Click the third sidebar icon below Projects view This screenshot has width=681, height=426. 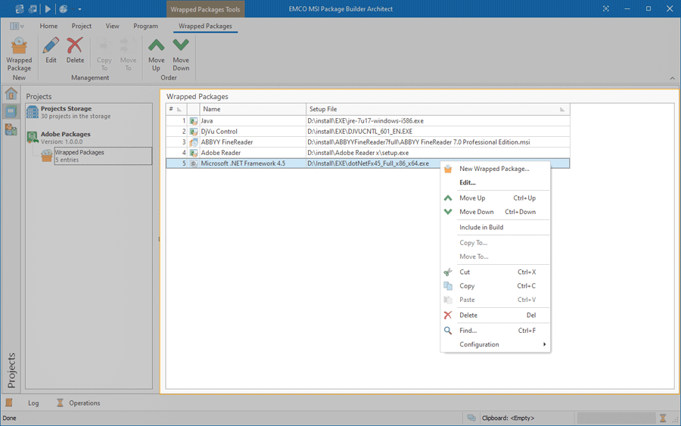(x=11, y=129)
